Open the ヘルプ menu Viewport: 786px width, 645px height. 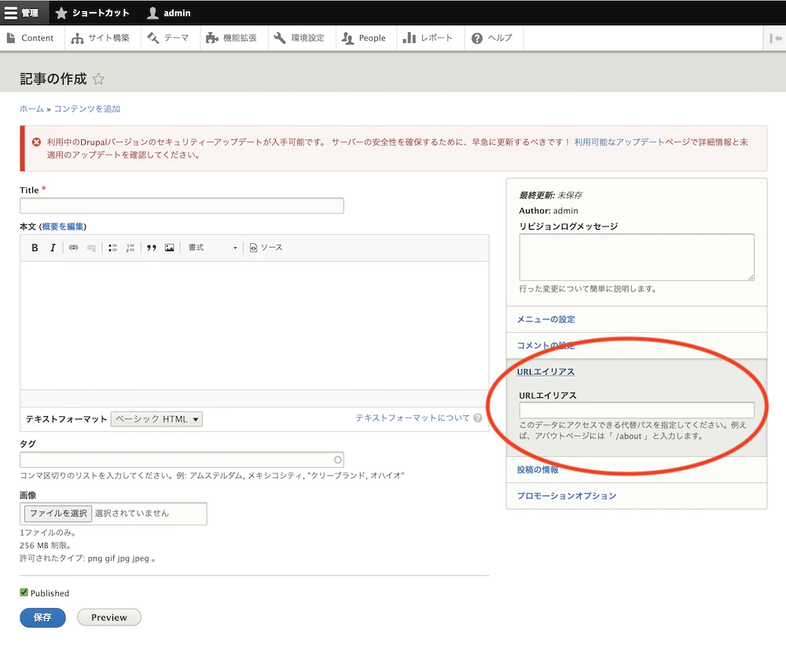click(x=492, y=38)
